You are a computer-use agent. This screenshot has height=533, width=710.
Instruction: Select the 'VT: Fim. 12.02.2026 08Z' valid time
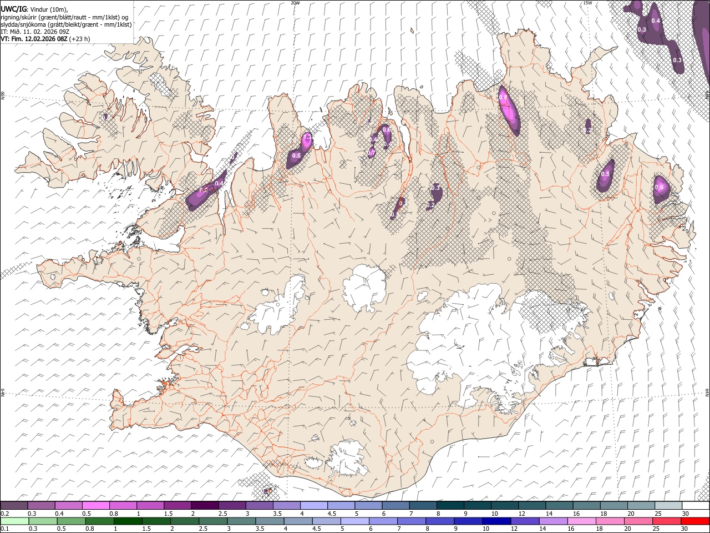point(34,39)
